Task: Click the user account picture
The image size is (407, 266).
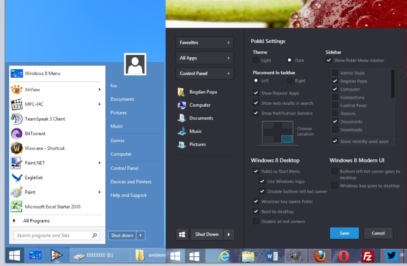Action: [135, 64]
